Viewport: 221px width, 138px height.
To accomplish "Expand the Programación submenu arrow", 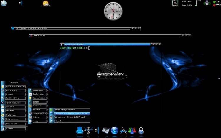I will (x=48, y=98).
